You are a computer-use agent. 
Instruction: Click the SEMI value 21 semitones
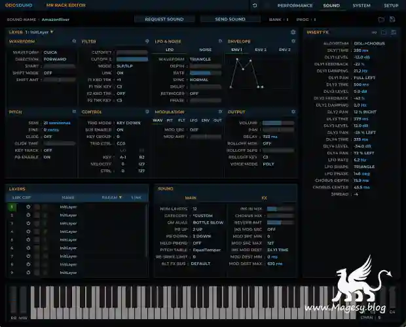tap(57, 123)
